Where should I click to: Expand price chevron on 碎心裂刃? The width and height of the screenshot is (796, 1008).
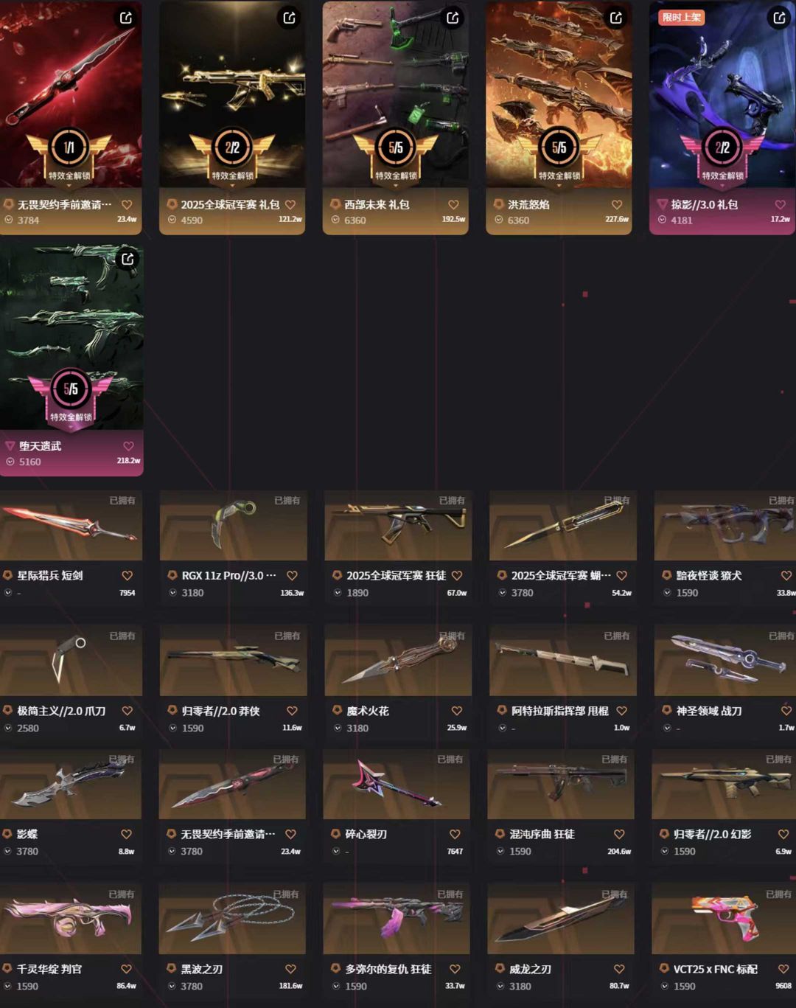(336, 851)
